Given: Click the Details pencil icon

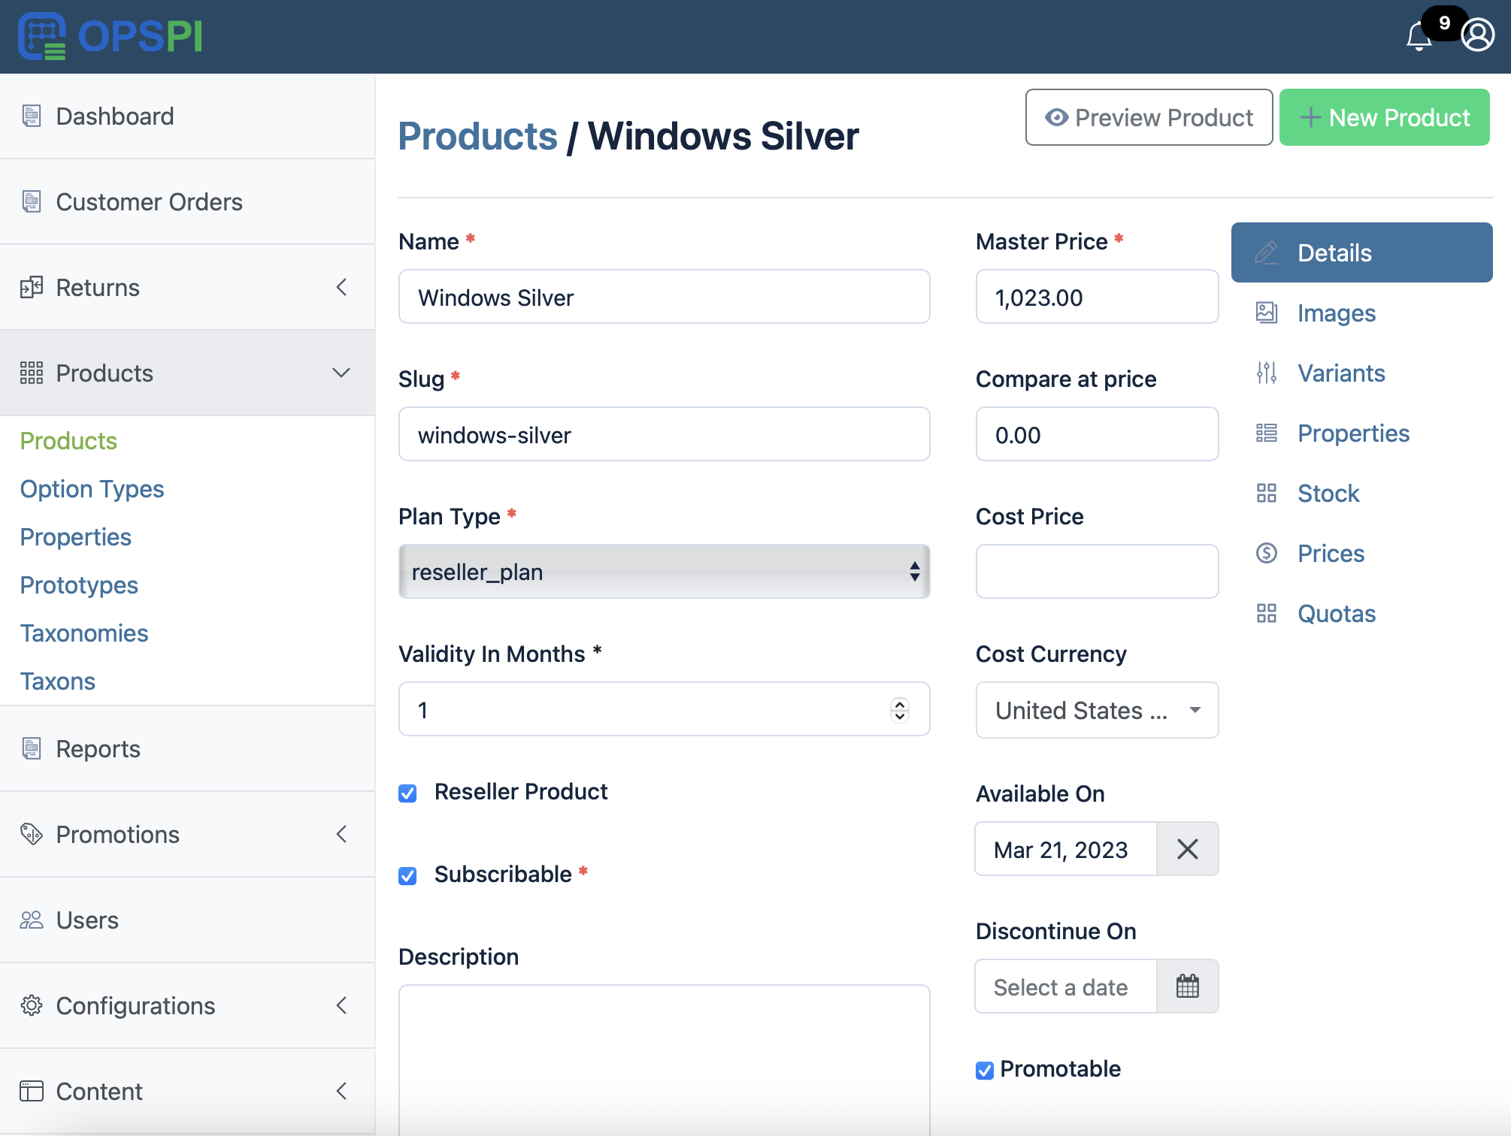Looking at the screenshot, I should [1267, 253].
